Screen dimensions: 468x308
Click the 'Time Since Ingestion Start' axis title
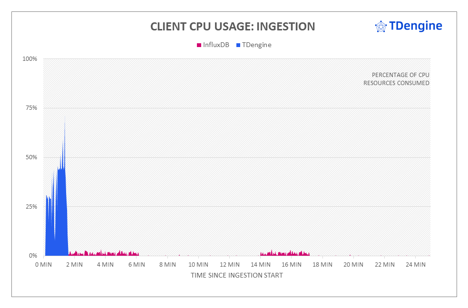click(x=236, y=275)
